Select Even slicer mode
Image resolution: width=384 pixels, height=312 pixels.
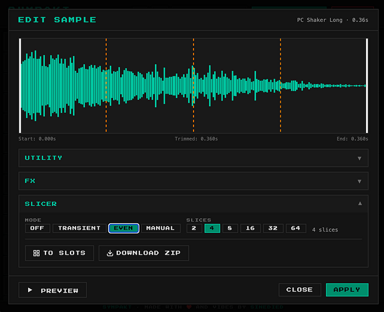point(124,228)
